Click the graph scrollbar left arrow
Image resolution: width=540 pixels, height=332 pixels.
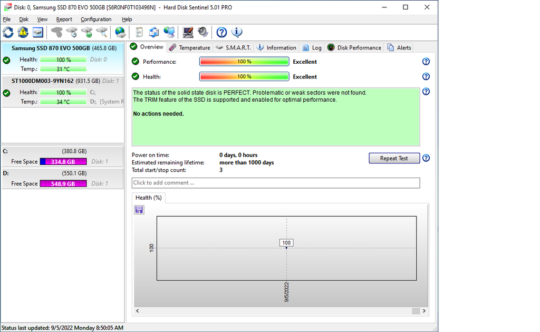[x=138, y=311]
